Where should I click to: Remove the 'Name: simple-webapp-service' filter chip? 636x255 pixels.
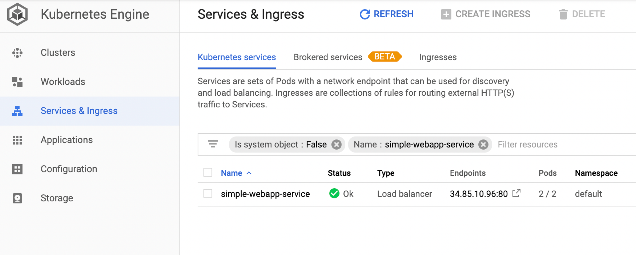point(483,145)
